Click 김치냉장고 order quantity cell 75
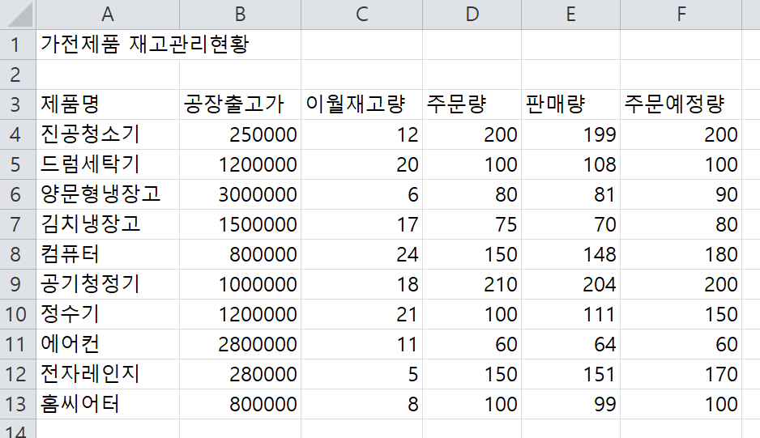The image size is (760, 438). coord(472,224)
